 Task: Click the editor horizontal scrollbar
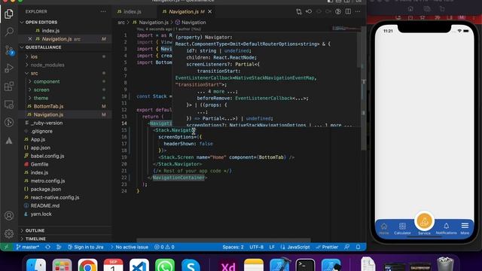click(224, 240)
